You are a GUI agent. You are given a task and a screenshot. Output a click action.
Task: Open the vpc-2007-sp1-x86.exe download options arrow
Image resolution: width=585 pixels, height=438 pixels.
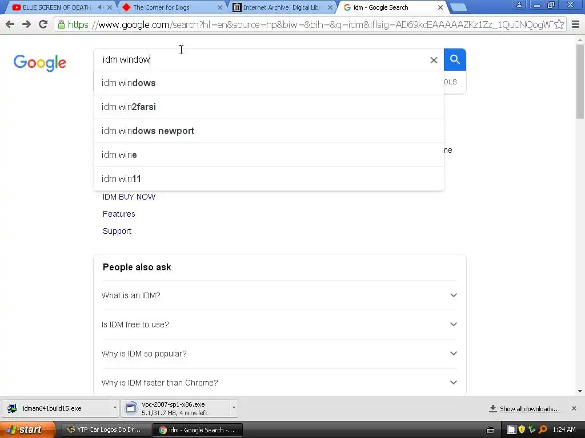[234, 408]
